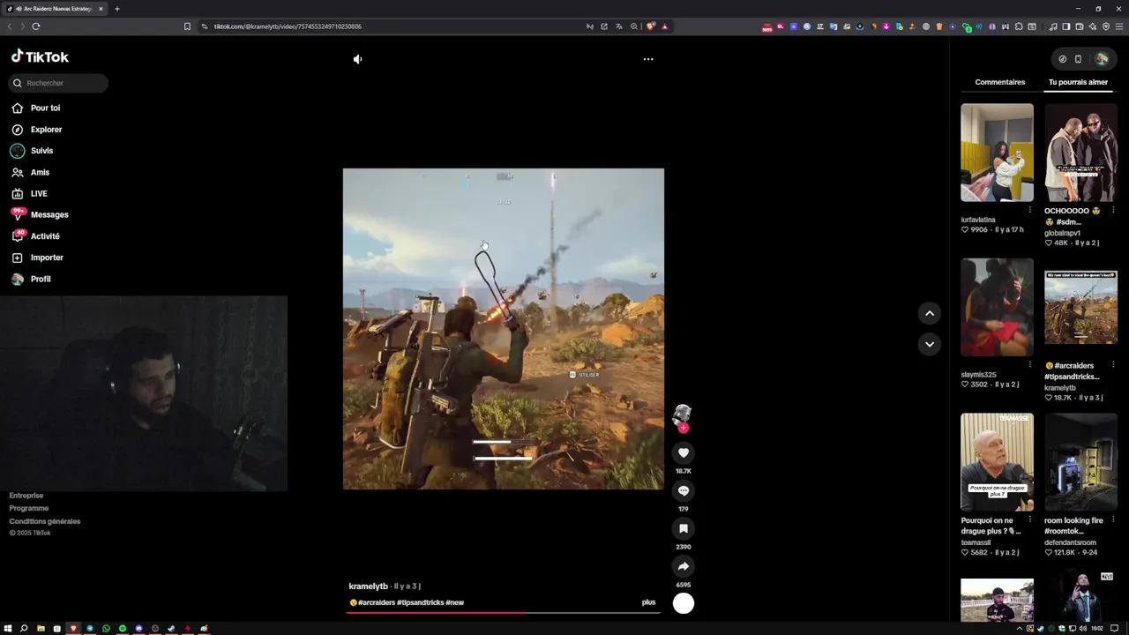Screen dimensions: 1129x635
Task: Go to previous video with up arrow
Action: [930, 313]
